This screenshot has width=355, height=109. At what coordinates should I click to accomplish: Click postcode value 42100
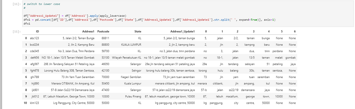(105, 71)
